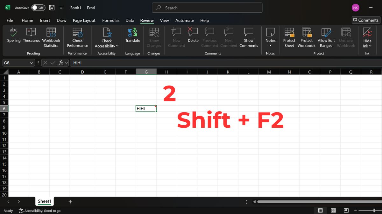
Task: Open the Thesaurus pane
Action: (x=31, y=36)
